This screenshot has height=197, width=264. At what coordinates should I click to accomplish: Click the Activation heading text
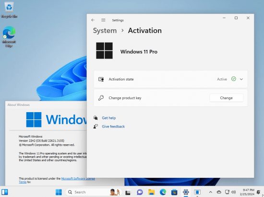click(145, 31)
